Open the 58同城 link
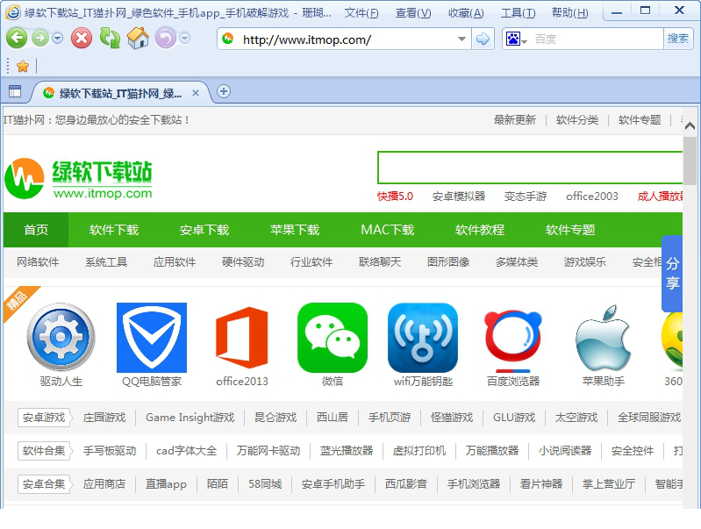This screenshot has width=701, height=529. click(x=265, y=484)
